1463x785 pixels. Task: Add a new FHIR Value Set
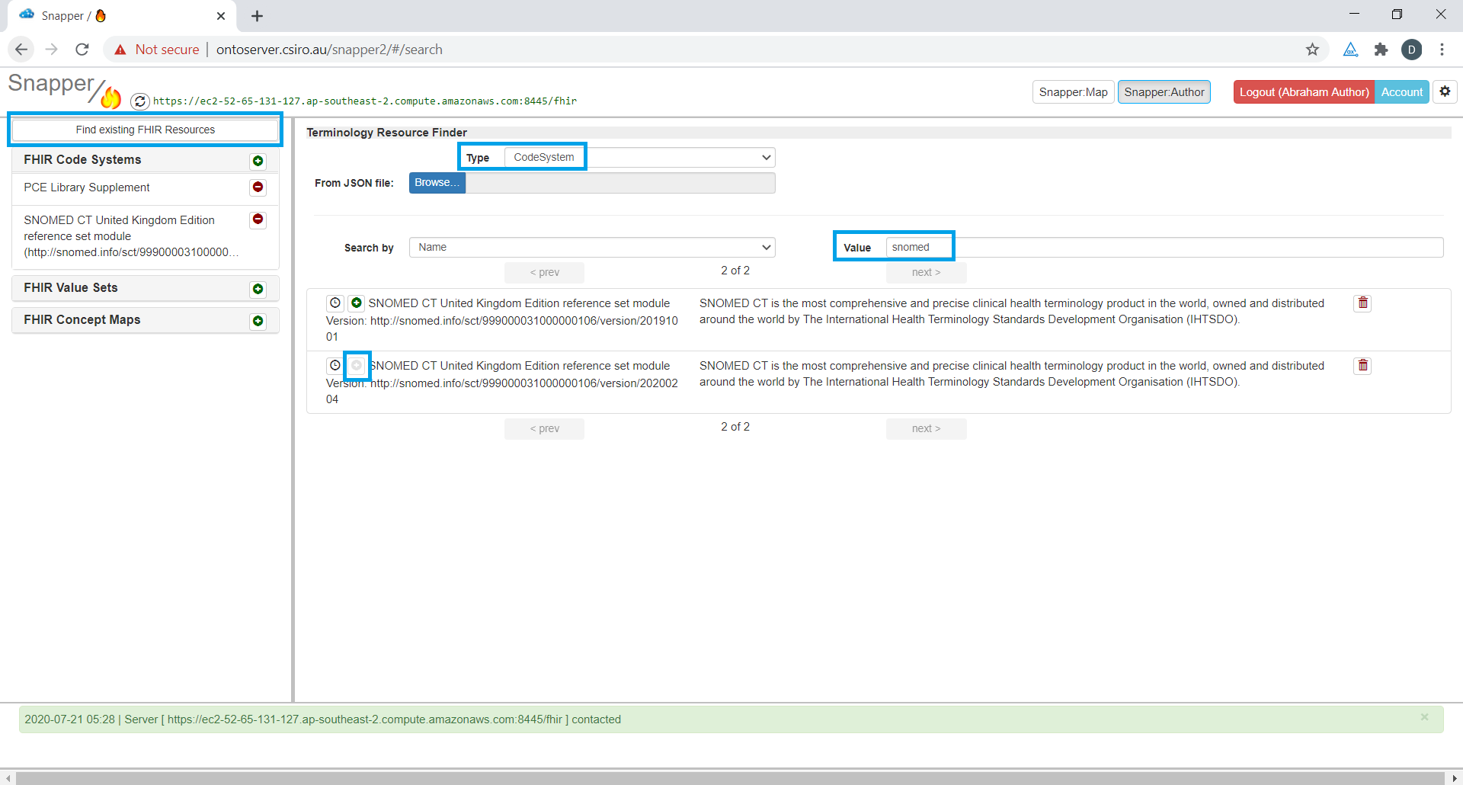pyautogui.click(x=258, y=289)
